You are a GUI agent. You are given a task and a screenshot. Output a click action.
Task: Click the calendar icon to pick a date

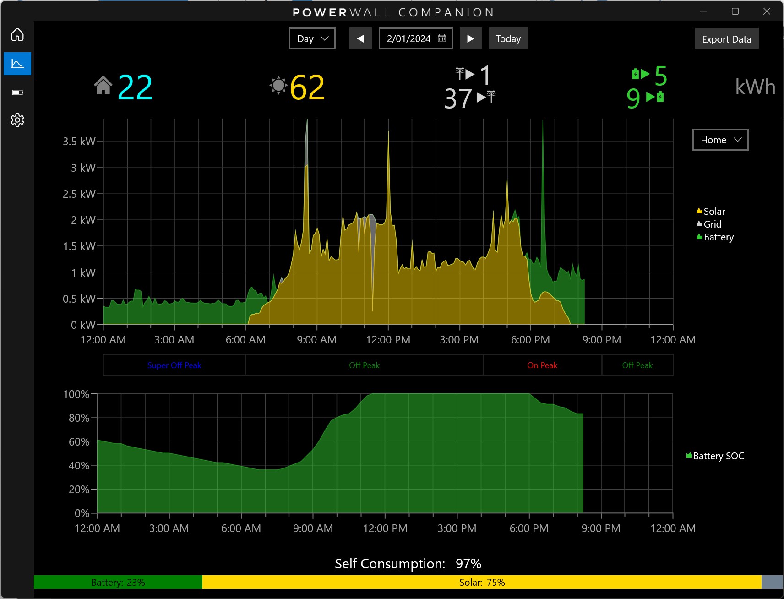[x=441, y=38]
